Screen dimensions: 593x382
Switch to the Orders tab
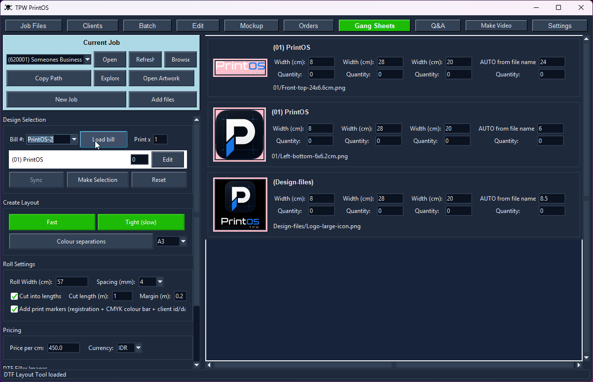pos(308,26)
